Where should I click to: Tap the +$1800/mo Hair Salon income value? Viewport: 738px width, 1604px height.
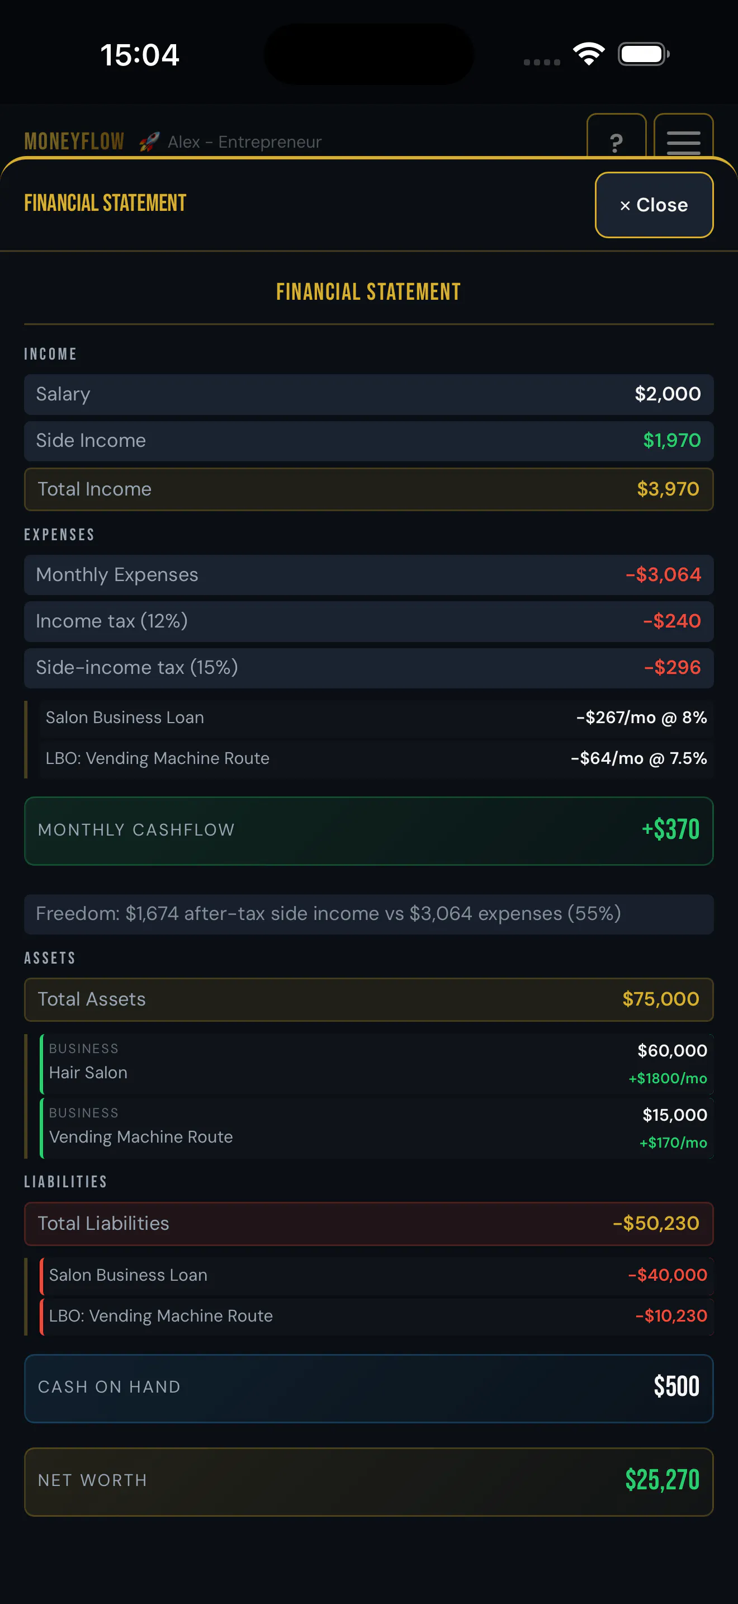coord(668,1078)
